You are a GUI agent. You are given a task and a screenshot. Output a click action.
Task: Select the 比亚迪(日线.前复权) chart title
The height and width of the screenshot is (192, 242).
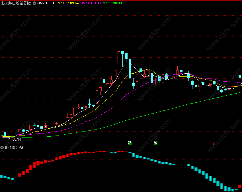(x=16, y=3)
